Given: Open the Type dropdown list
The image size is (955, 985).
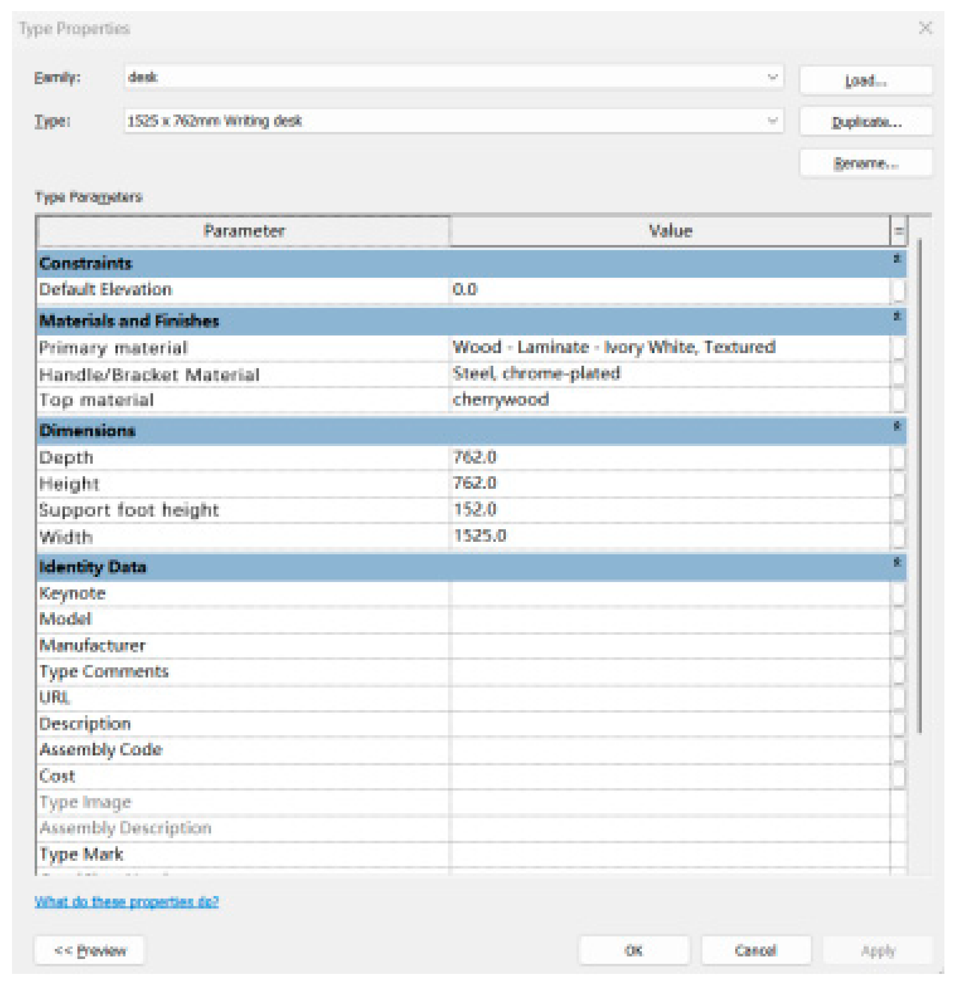Looking at the screenshot, I should pos(772,121).
